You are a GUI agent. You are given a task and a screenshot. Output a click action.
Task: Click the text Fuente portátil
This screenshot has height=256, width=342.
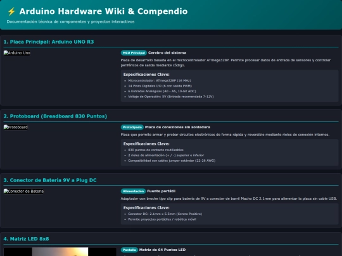[161, 191]
